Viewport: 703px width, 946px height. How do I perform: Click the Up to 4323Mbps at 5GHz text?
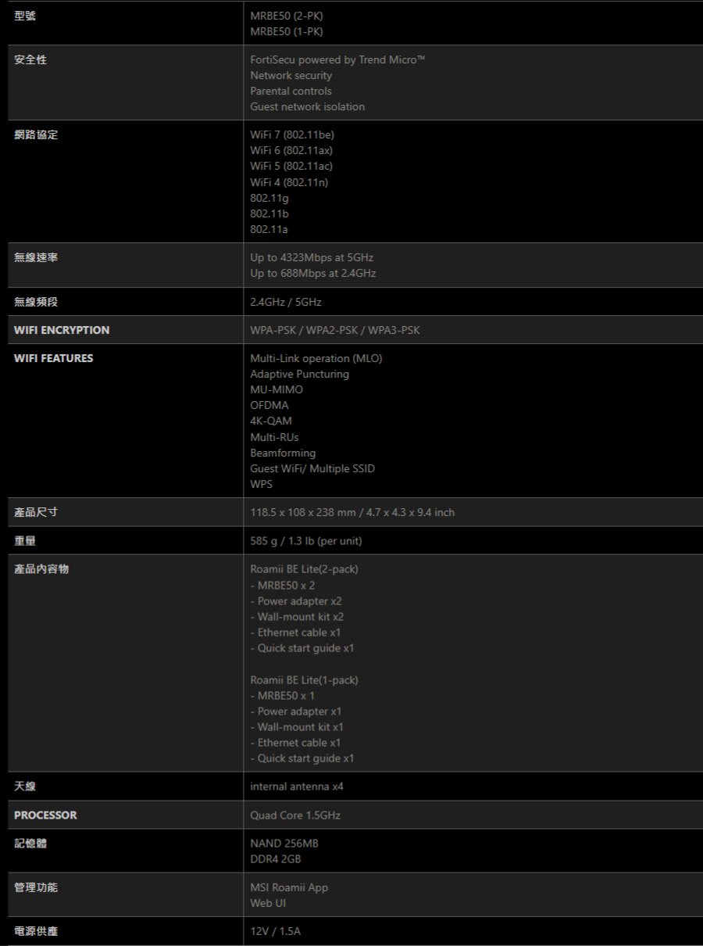[x=312, y=257]
